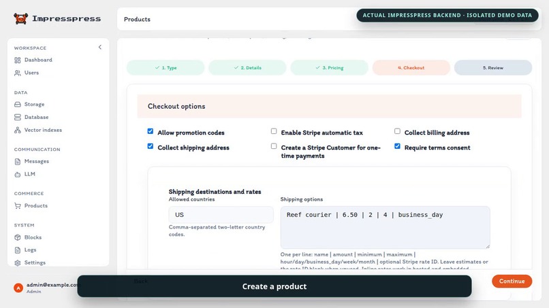Open Products link under Commerce
Viewport: 549px width, 308px height.
(x=36, y=205)
